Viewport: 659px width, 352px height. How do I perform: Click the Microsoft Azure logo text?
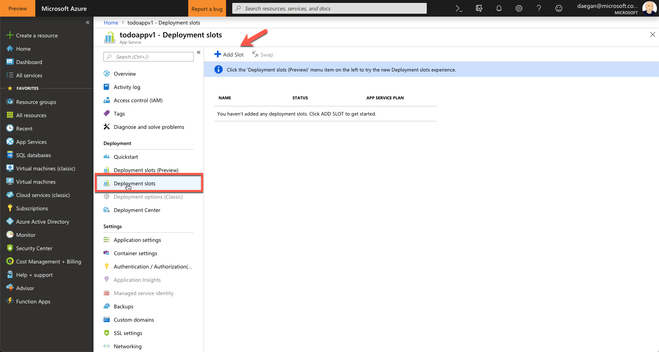click(x=64, y=8)
